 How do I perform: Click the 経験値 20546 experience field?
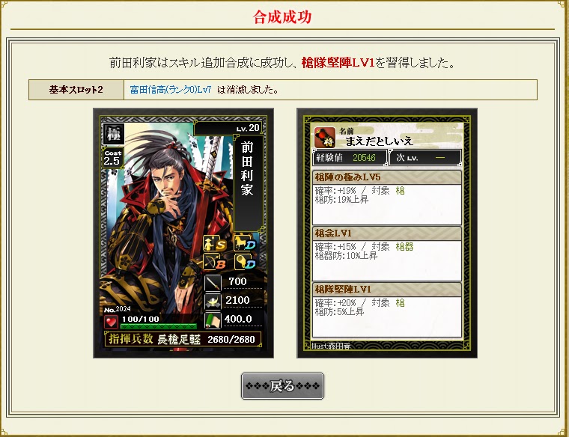point(350,158)
